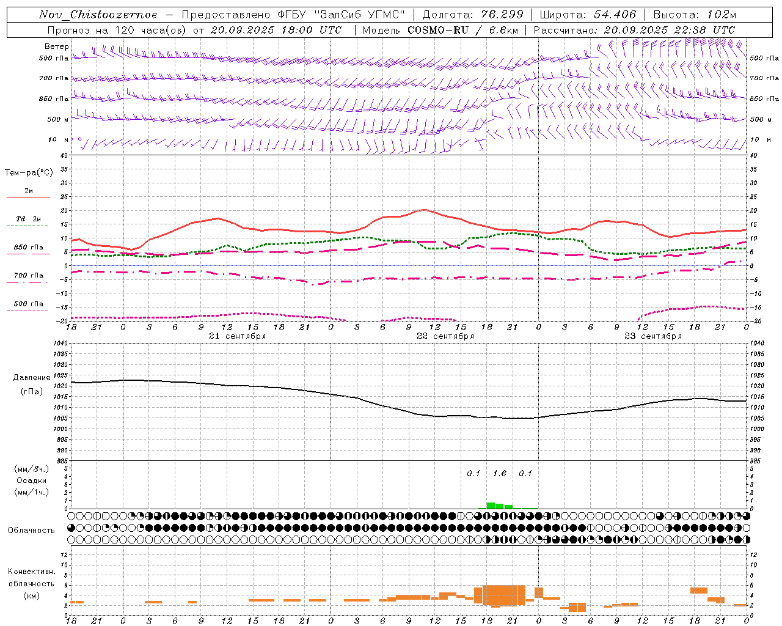
Task: Click the Конвективн. convective cloud label
Action: [x=32, y=572]
